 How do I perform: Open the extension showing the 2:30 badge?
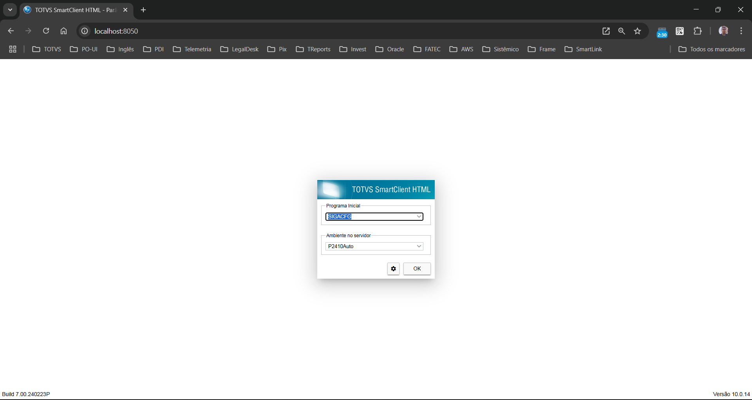point(662,32)
